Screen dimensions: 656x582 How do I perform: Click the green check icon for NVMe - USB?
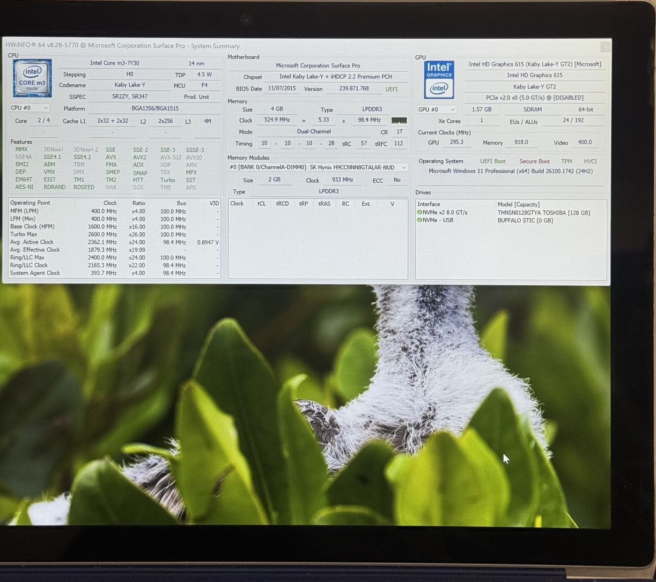tap(420, 220)
